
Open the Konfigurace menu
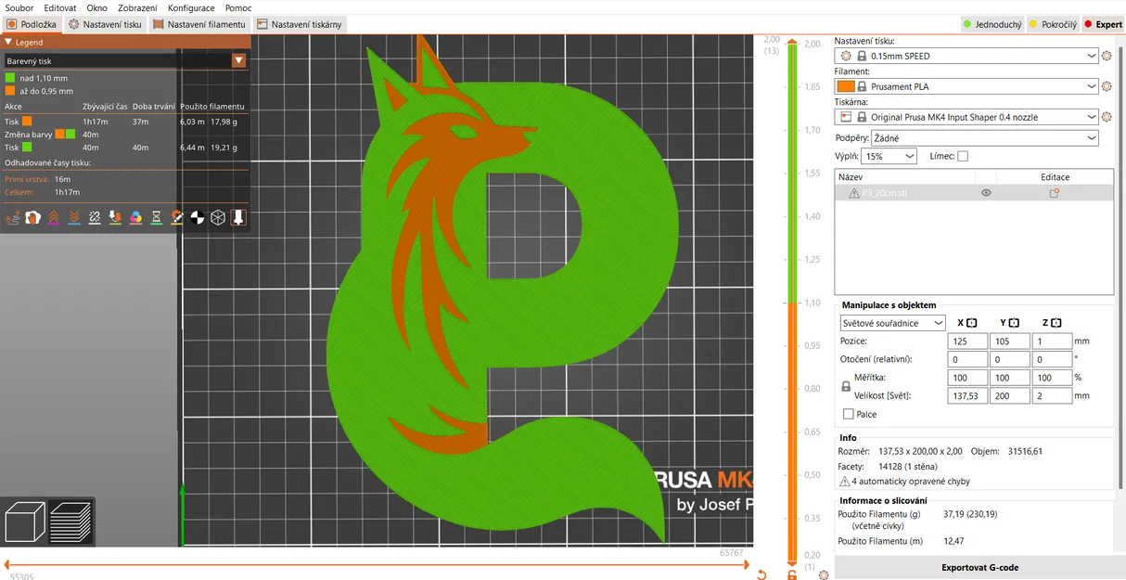pyautogui.click(x=192, y=7)
